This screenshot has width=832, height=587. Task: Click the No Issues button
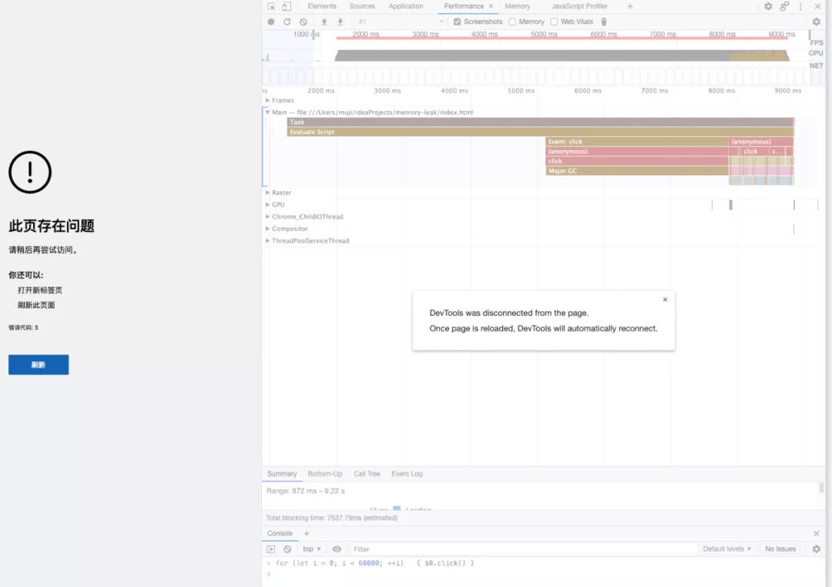780,549
